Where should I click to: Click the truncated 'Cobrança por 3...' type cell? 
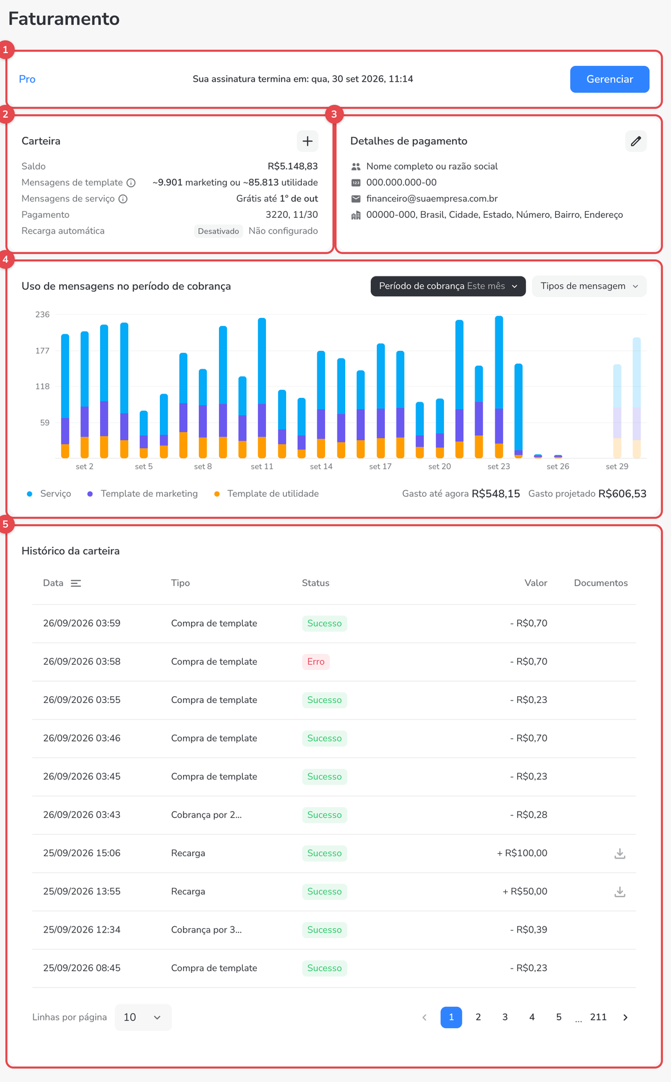206,930
